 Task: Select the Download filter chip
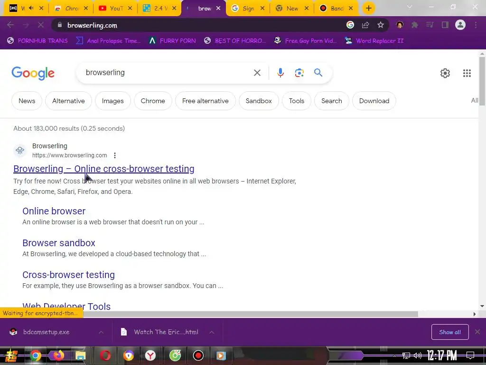coord(374,101)
